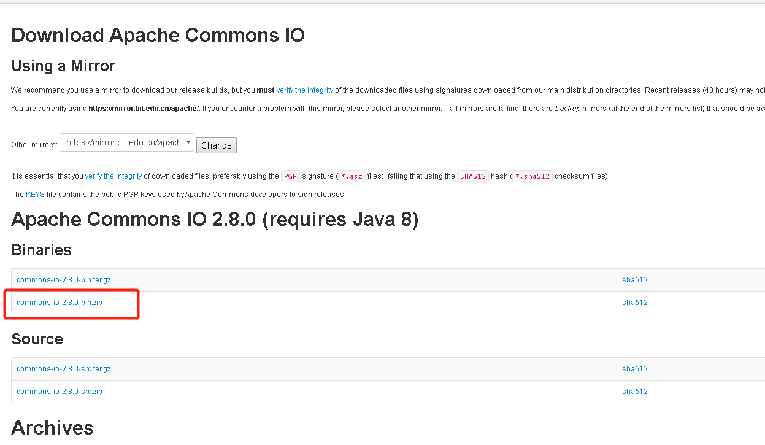Image resolution: width=765 pixels, height=445 pixels.
Task: Download commons-io-2.8.0-src.tar.gz
Action: pyautogui.click(x=64, y=369)
